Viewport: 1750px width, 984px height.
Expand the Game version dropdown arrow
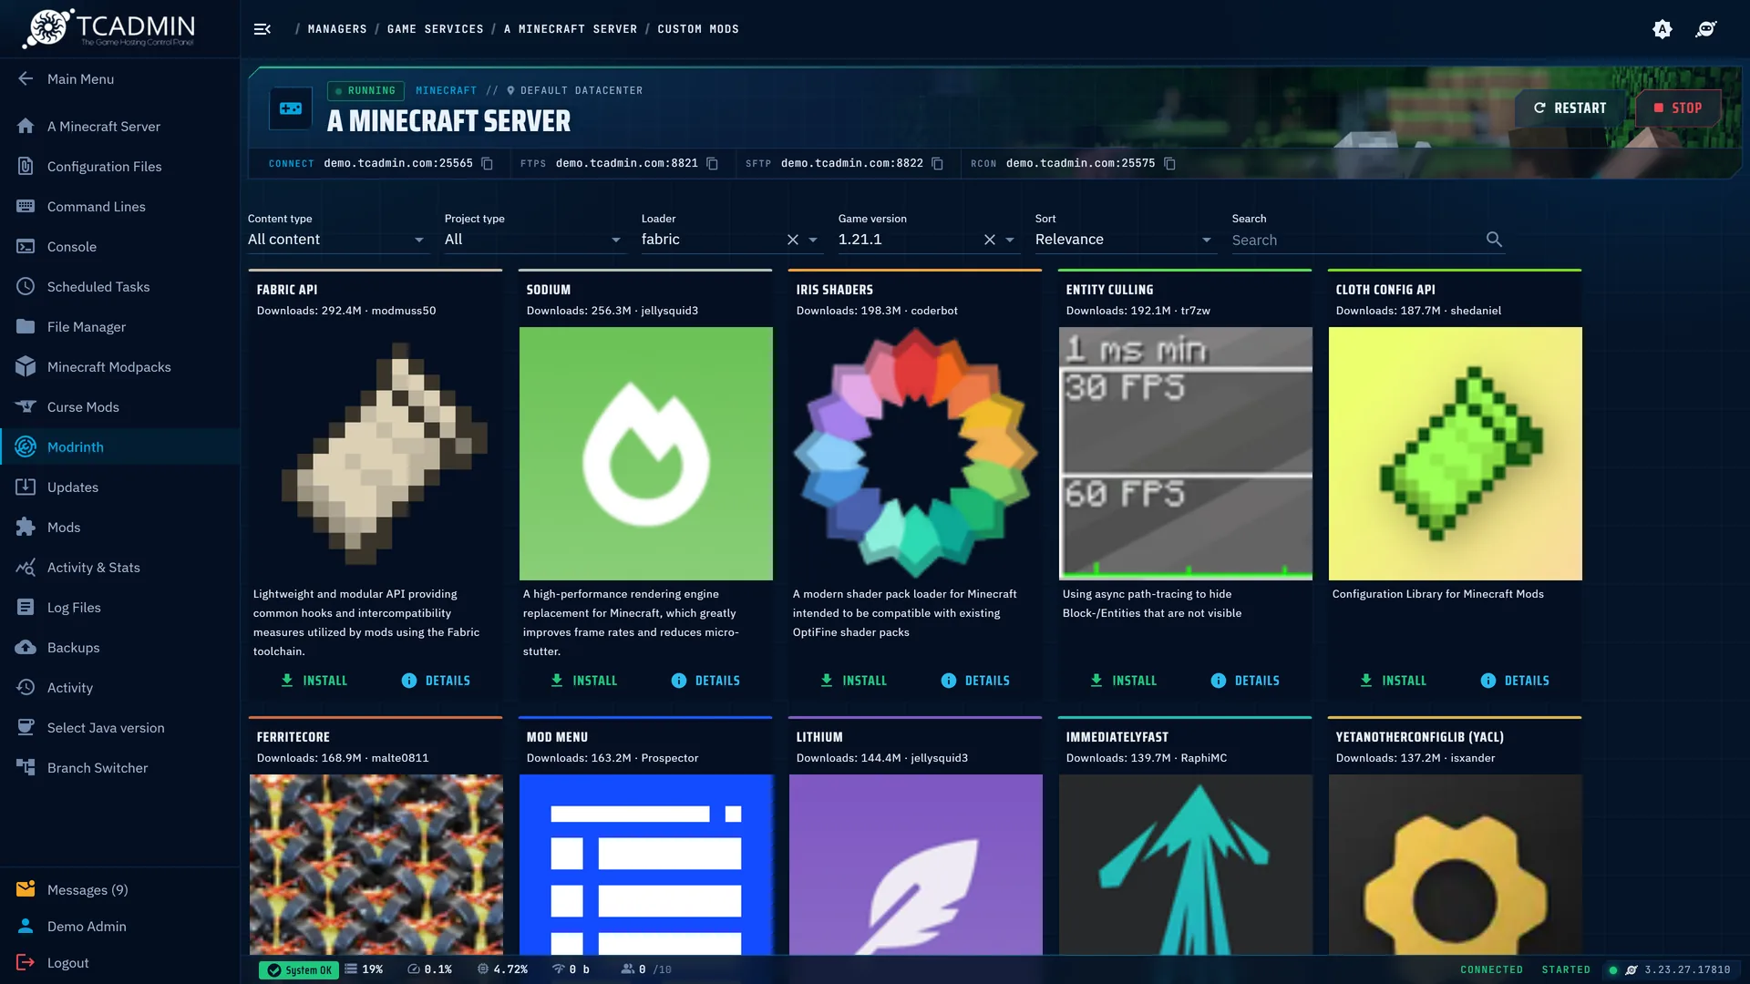pos(1010,240)
